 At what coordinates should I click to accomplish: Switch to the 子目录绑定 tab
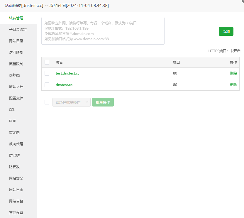pyautogui.click(x=18, y=30)
